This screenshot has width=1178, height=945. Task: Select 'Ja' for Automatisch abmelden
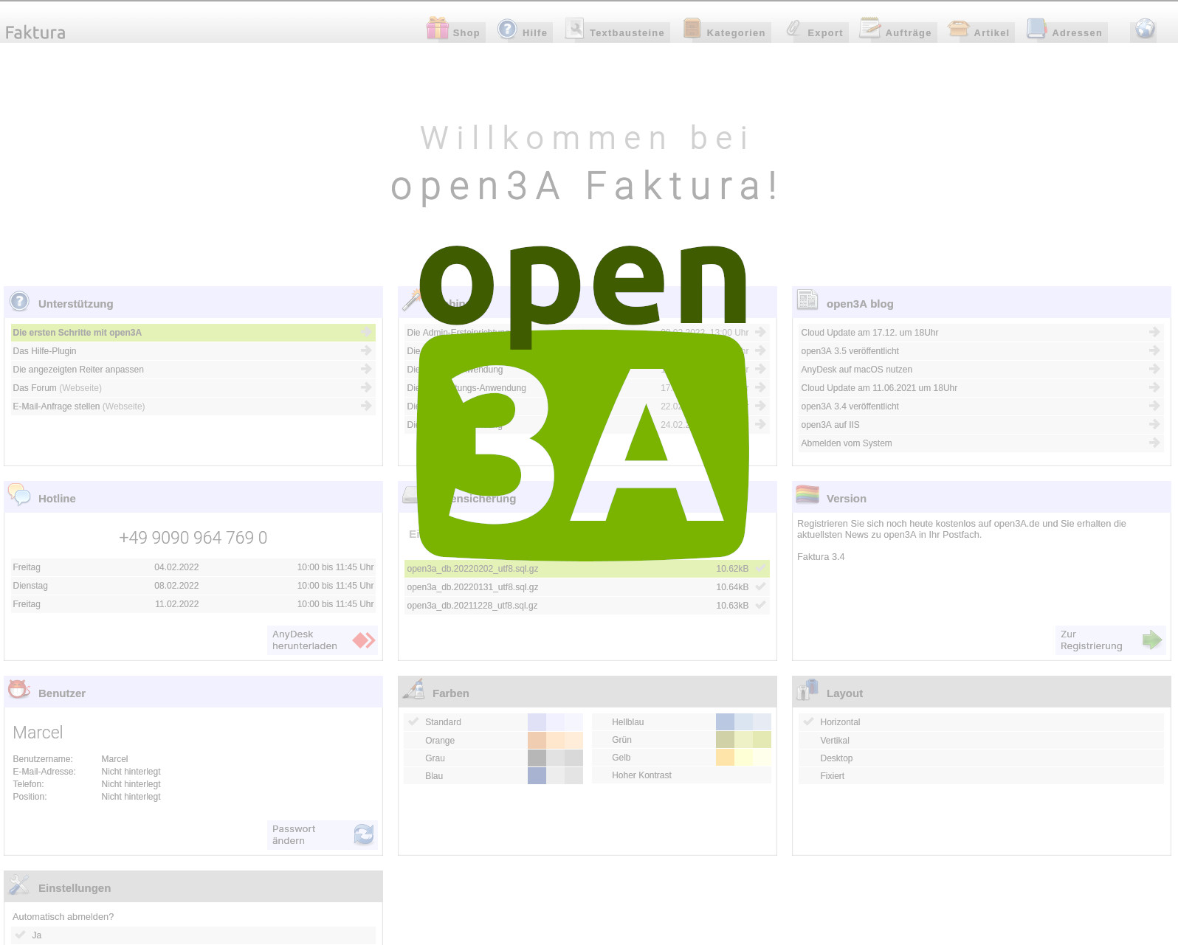(x=193, y=935)
